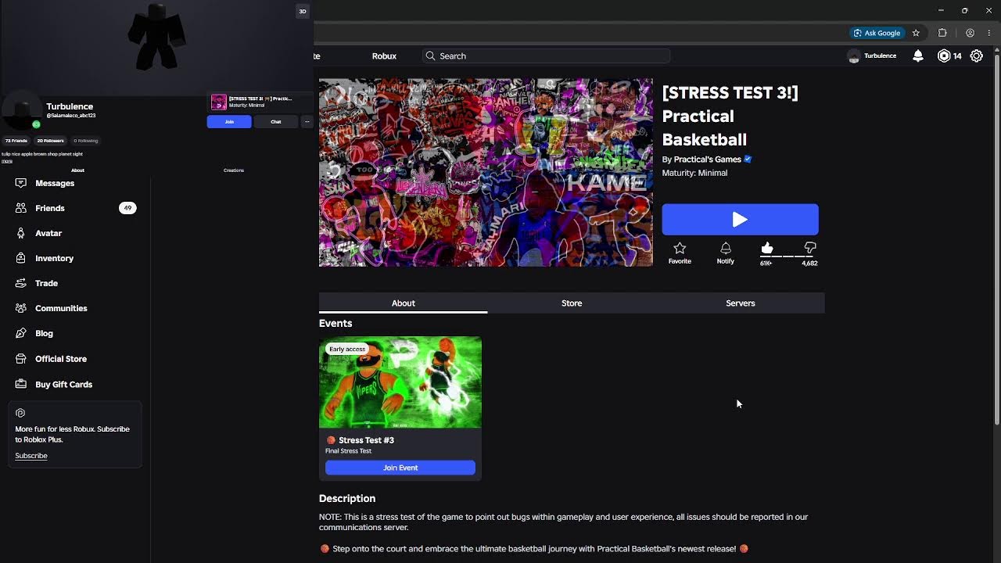1001x563 pixels.
Task: Switch to the Store tab
Action: point(572,303)
